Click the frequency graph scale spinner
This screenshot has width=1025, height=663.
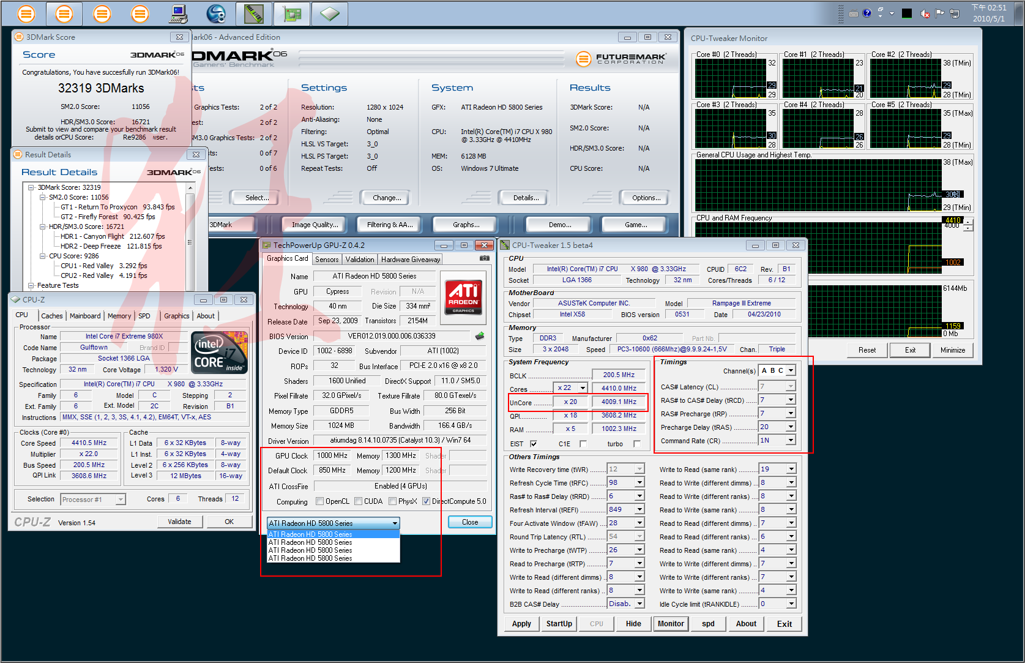pos(967,225)
